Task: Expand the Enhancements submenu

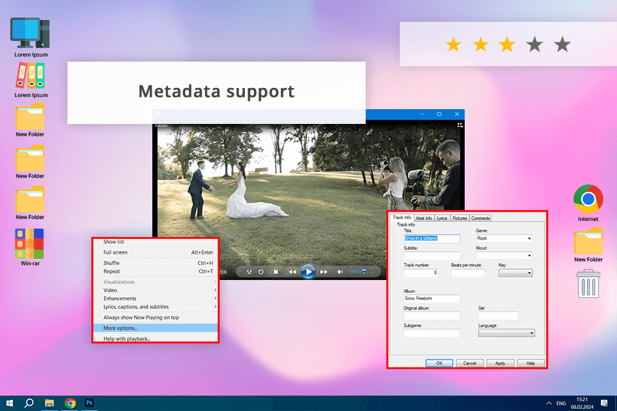Action: pyautogui.click(x=156, y=299)
